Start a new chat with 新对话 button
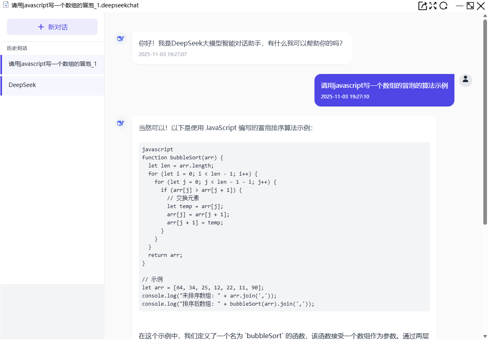This screenshot has height=341, width=489. [52, 27]
